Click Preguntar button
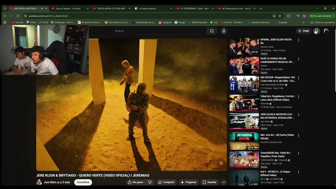Screen dimensions: 336x189 (188, 182)
